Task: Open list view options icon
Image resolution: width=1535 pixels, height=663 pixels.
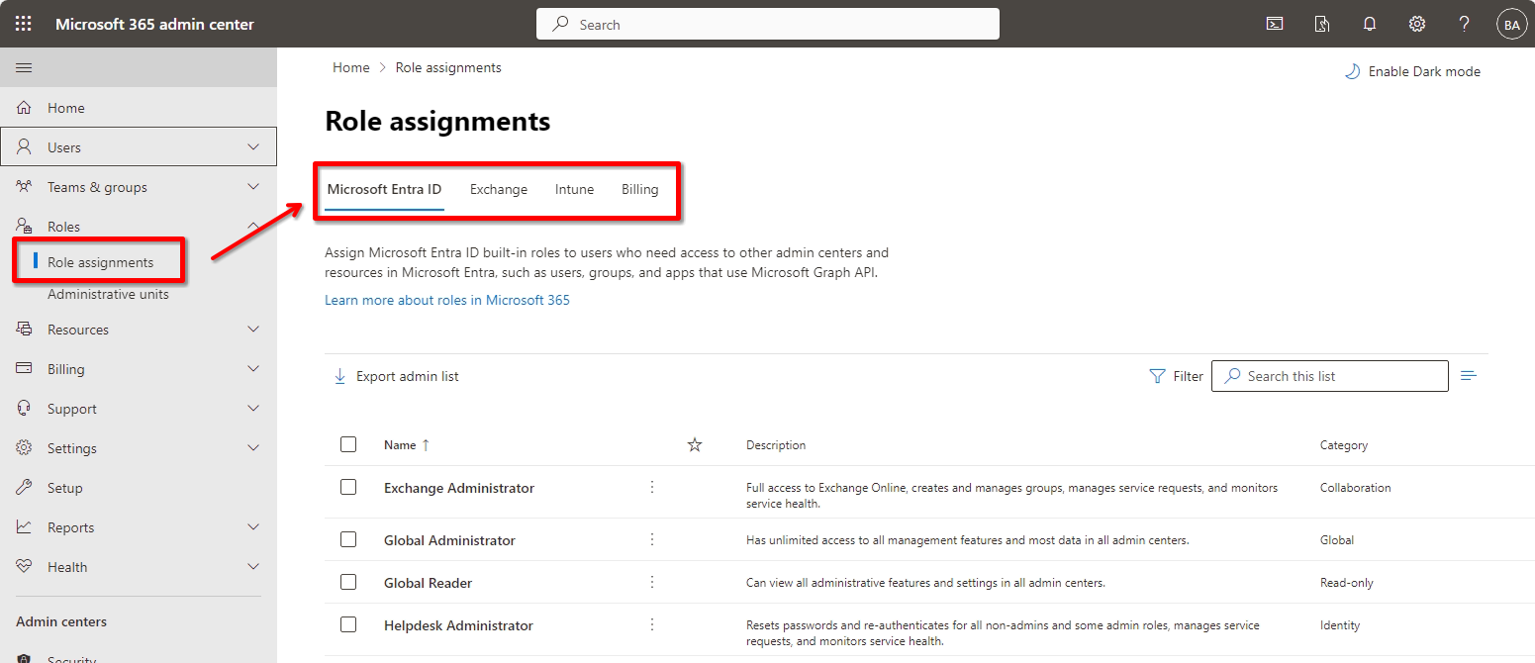Action: (x=1469, y=376)
